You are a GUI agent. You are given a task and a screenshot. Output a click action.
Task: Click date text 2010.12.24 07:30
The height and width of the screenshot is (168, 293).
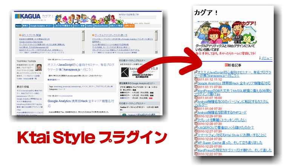(x=210, y=139)
